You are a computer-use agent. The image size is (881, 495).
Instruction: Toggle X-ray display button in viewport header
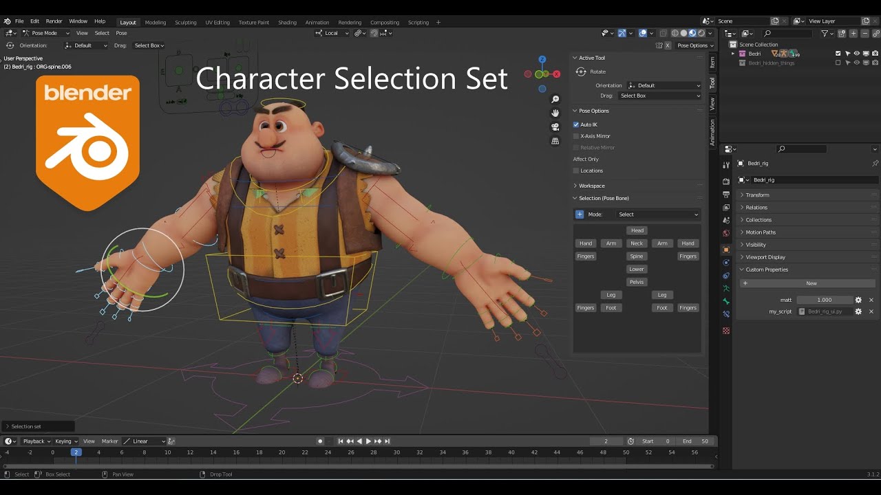point(664,33)
